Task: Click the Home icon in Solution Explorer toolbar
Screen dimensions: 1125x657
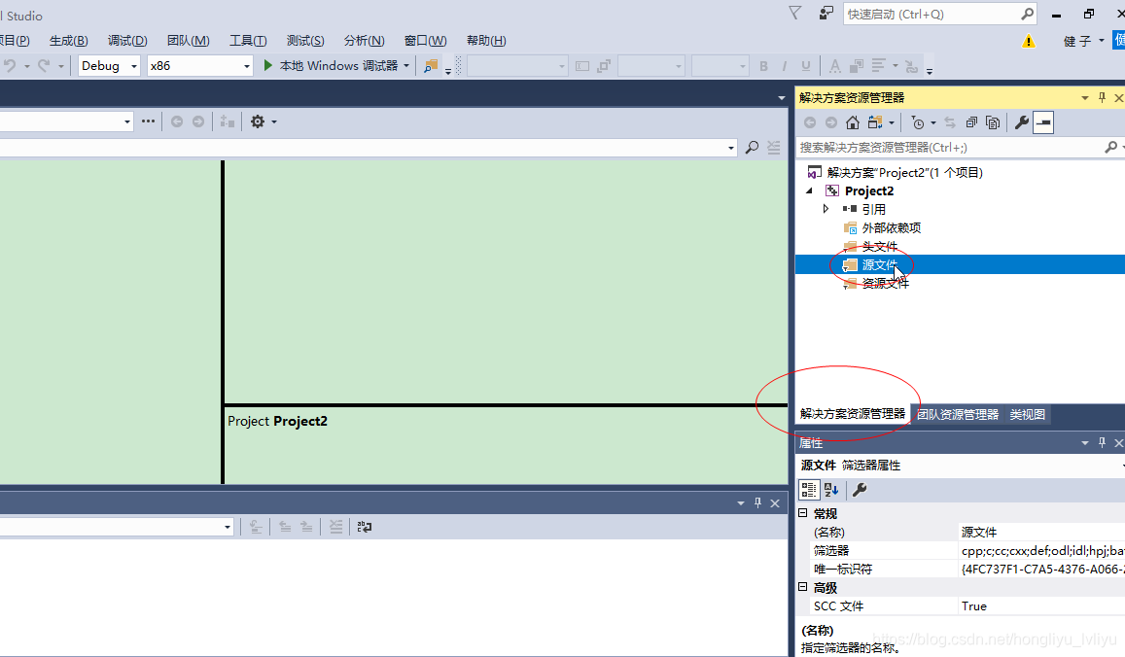Action: coord(853,122)
